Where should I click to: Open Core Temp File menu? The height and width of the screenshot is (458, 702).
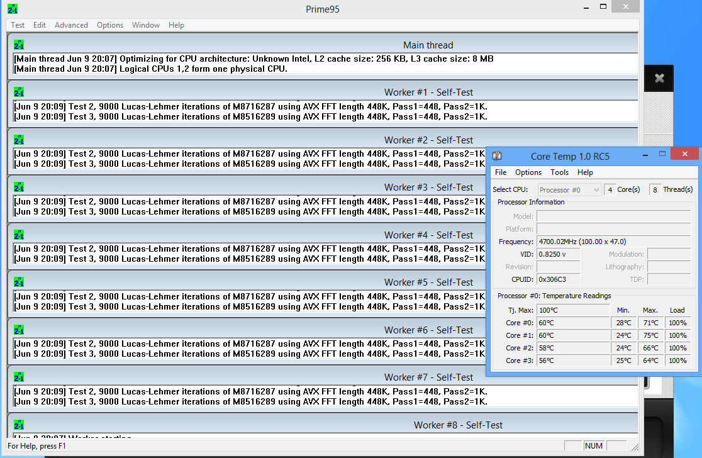[x=501, y=172]
